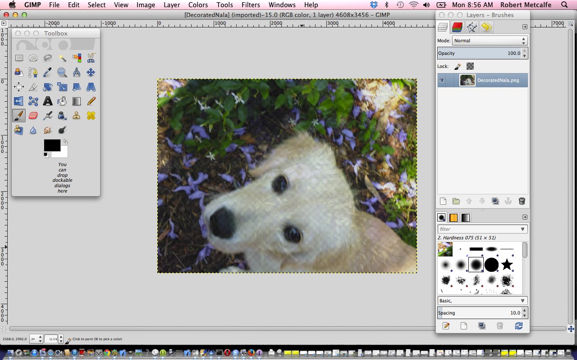The image size is (577, 360).
Task: Switch to the Channels tab
Action: pos(457,27)
